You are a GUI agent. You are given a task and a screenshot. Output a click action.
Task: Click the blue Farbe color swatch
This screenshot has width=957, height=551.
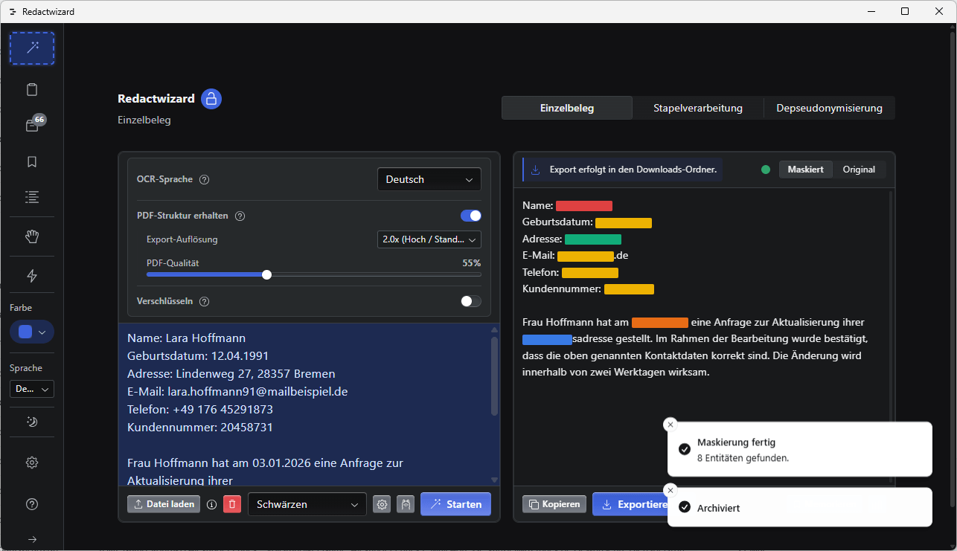click(x=25, y=332)
